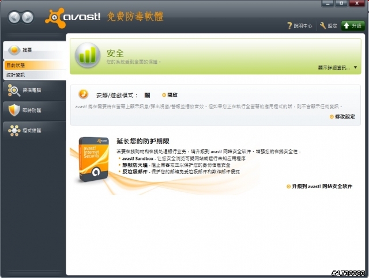The height and width of the screenshot is (278, 369).
Task: Click the green 升級 upgrade button
Action: tap(353, 26)
